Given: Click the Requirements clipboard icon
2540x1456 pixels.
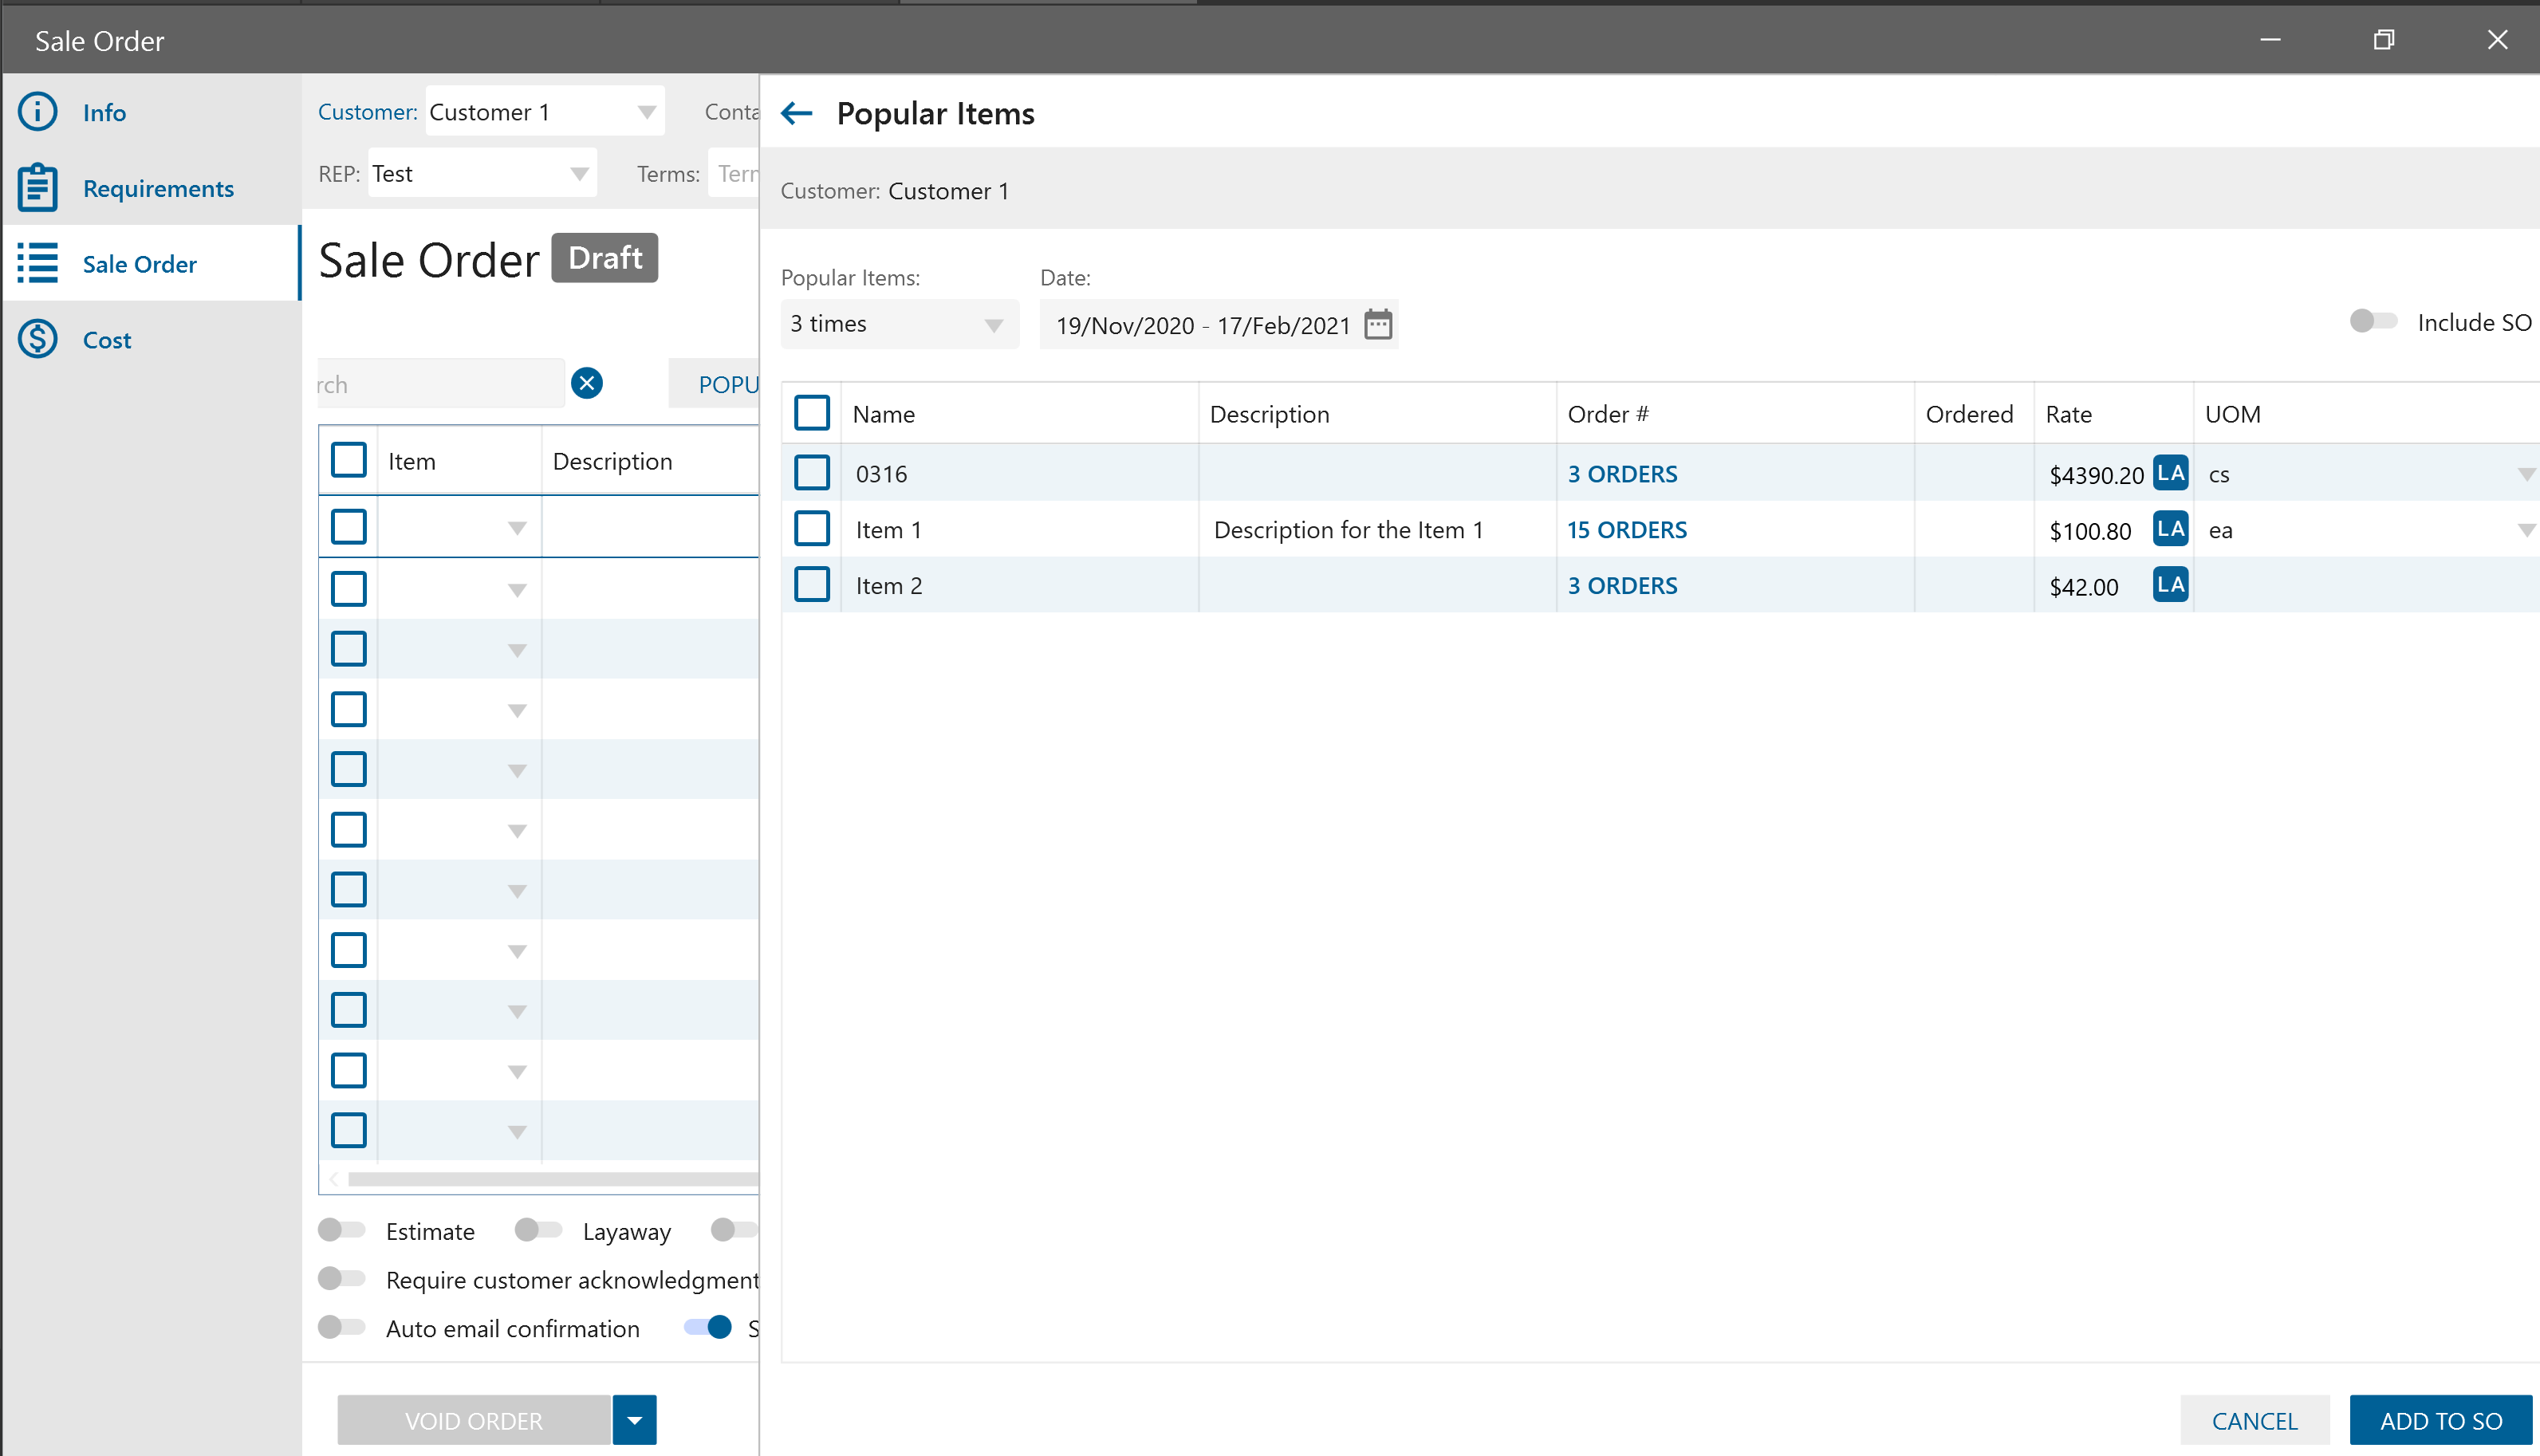Looking at the screenshot, I should click(38, 187).
